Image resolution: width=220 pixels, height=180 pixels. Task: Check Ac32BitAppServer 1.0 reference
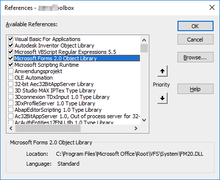coord(11,116)
